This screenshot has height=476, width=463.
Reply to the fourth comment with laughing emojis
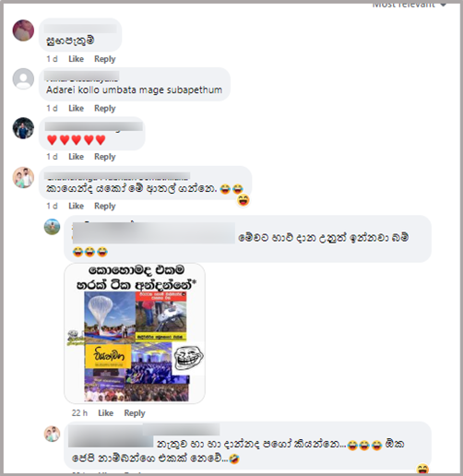(x=105, y=206)
